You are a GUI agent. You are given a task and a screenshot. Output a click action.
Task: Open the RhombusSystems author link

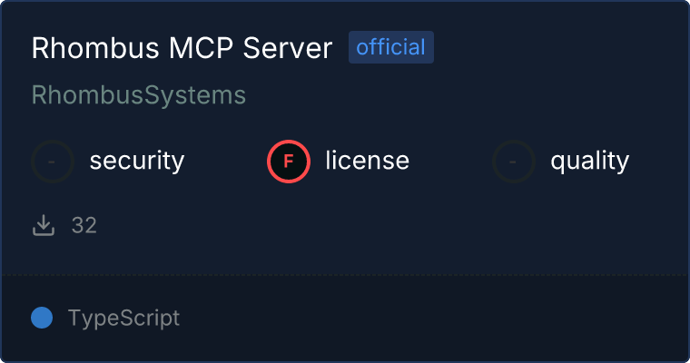pos(139,95)
